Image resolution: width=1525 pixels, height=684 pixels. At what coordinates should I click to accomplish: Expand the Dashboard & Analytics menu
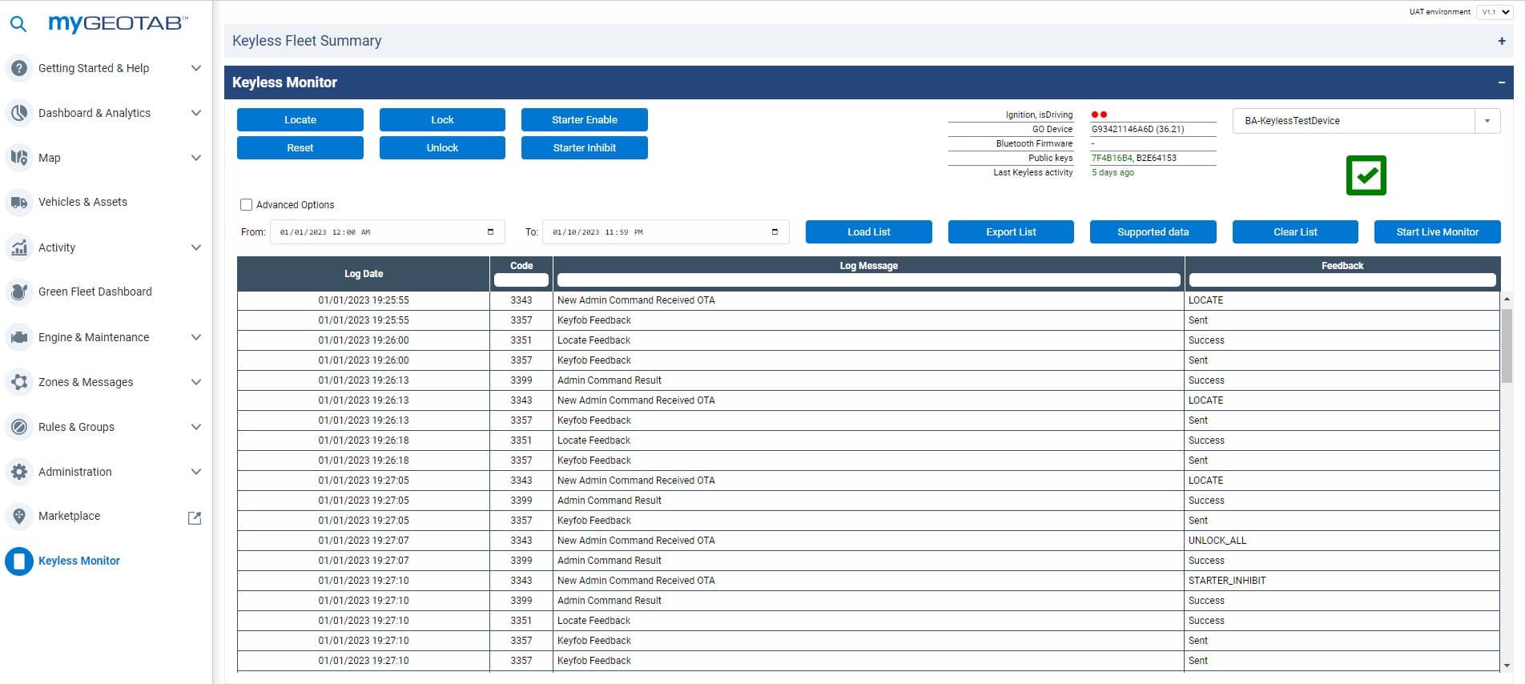[x=195, y=113]
